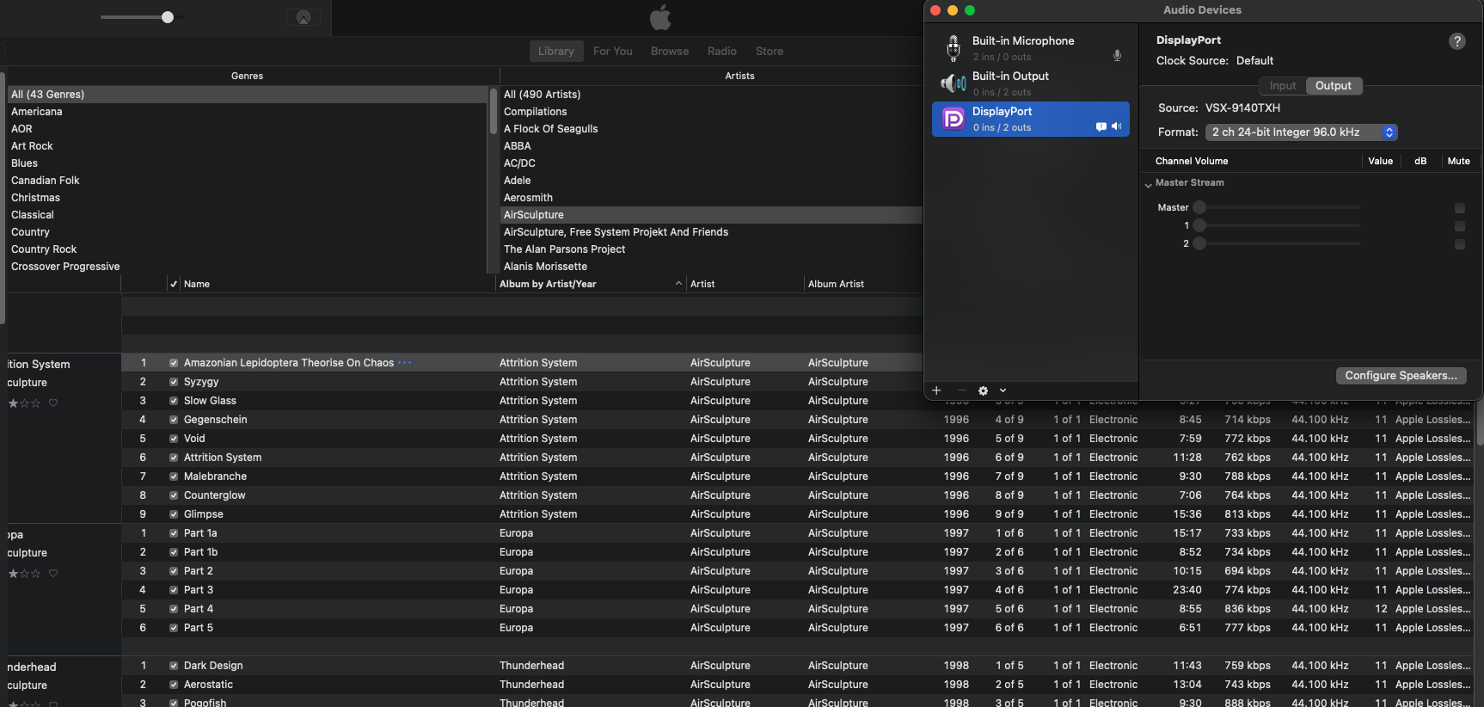The width and height of the screenshot is (1484, 707).
Task: Click the heart icon under Attrition System album
Action: tap(53, 403)
